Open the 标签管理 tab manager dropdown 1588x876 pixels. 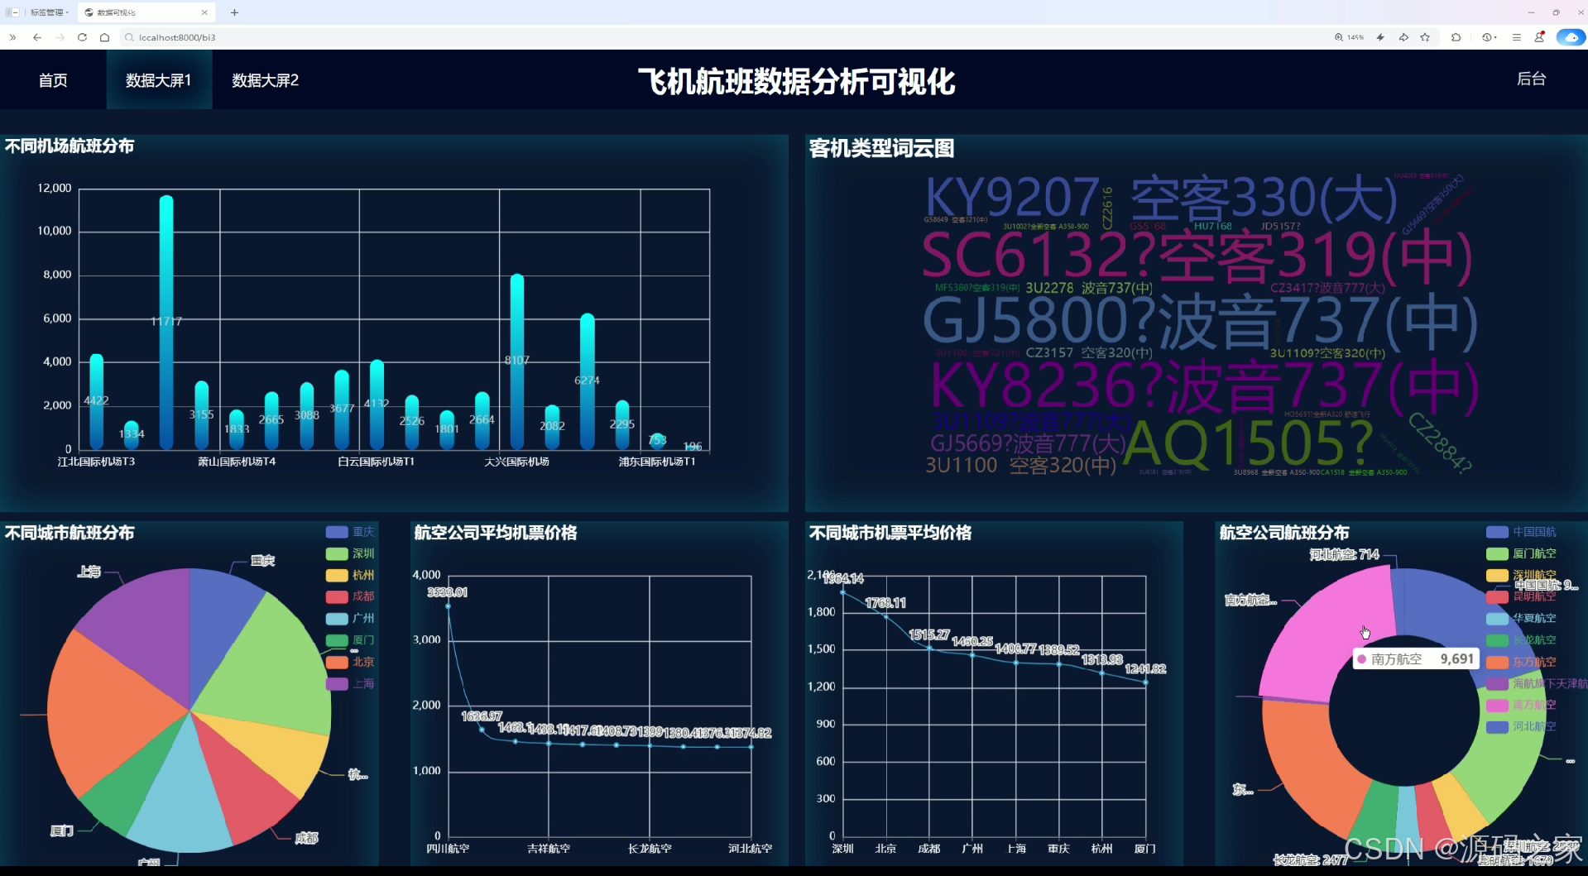49,12
